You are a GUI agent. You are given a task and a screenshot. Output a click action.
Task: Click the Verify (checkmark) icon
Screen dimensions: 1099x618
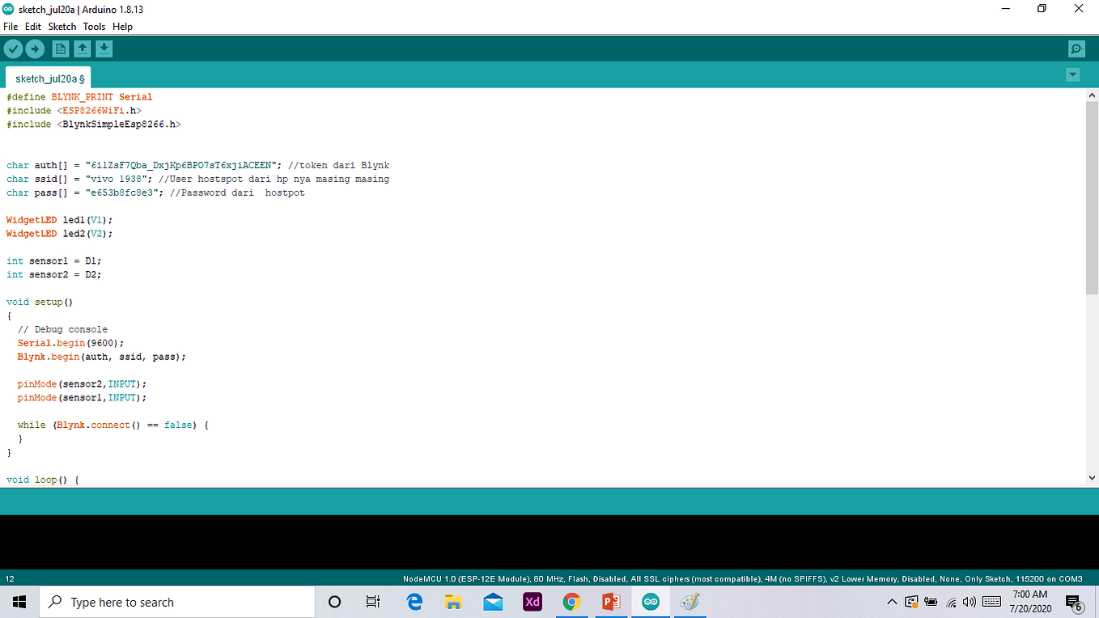[x=13, y=49]
